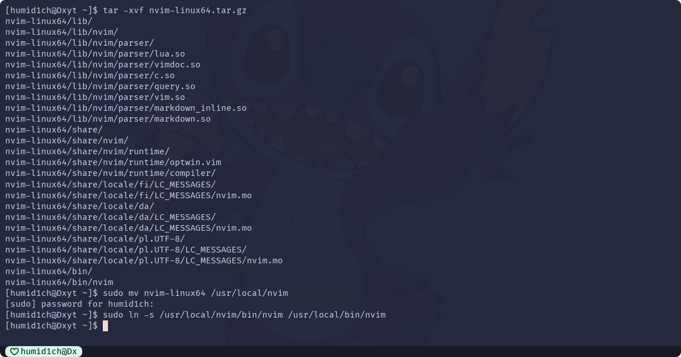Screen dimensions: 681x357
Task: Click the parser/markdown_inline.so output line
Action: click(126, 108)
